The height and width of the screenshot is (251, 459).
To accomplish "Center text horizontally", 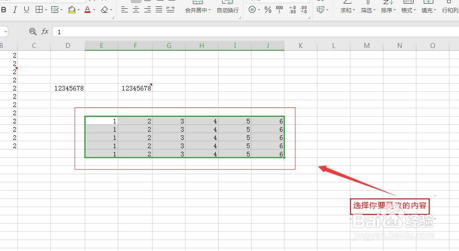I will pyautogui.click(x=136, y=10).
